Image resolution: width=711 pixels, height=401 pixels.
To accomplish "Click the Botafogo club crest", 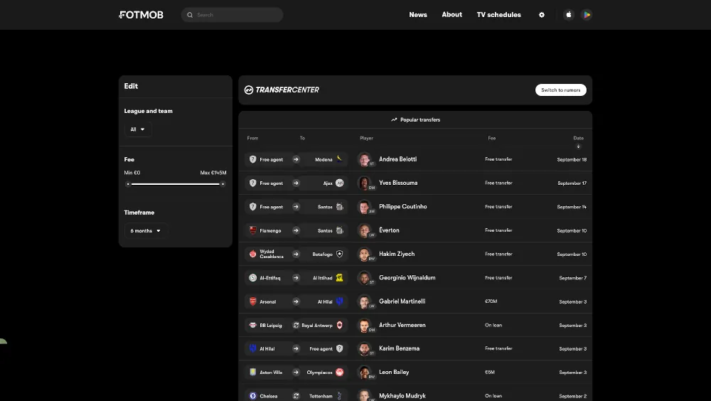I will pos(340,254).
